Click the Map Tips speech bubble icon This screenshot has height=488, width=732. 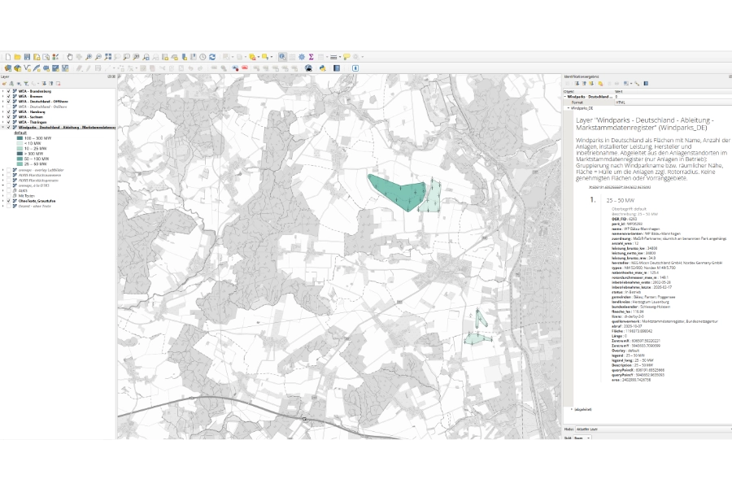(x=346, y=57)
